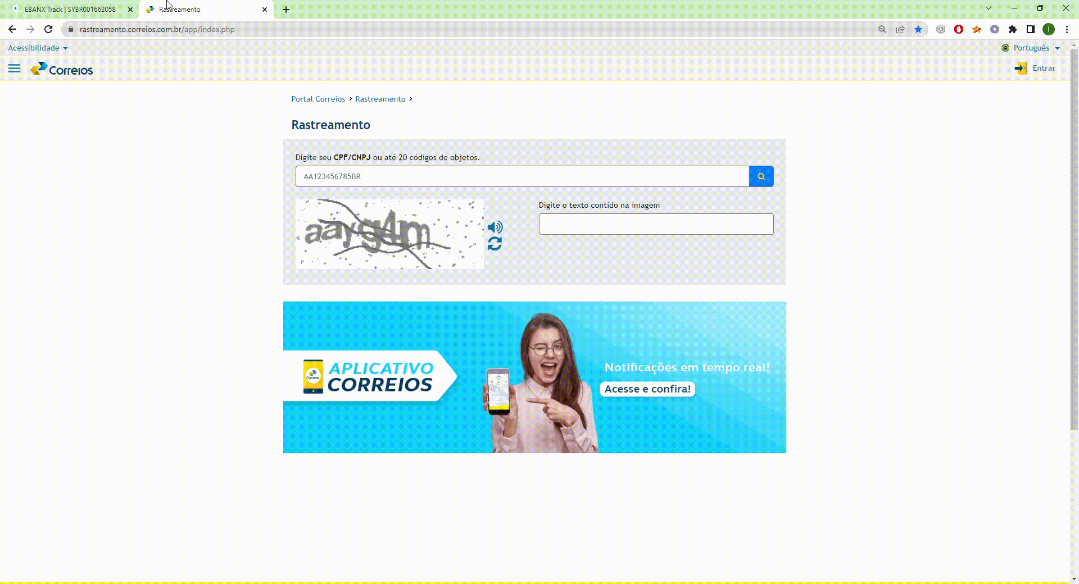The width and height of the screenshot is (1079, 584).
Task: Click the captcha image
Action: 389,234
